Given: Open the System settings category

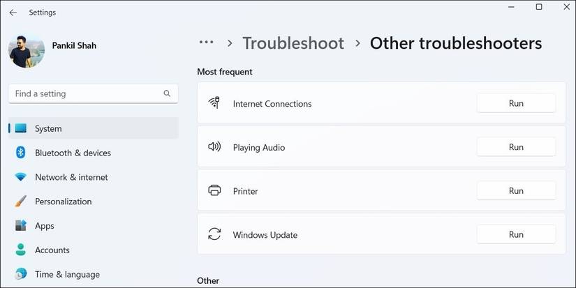Looking at the screenshot, I should [48, 128].
